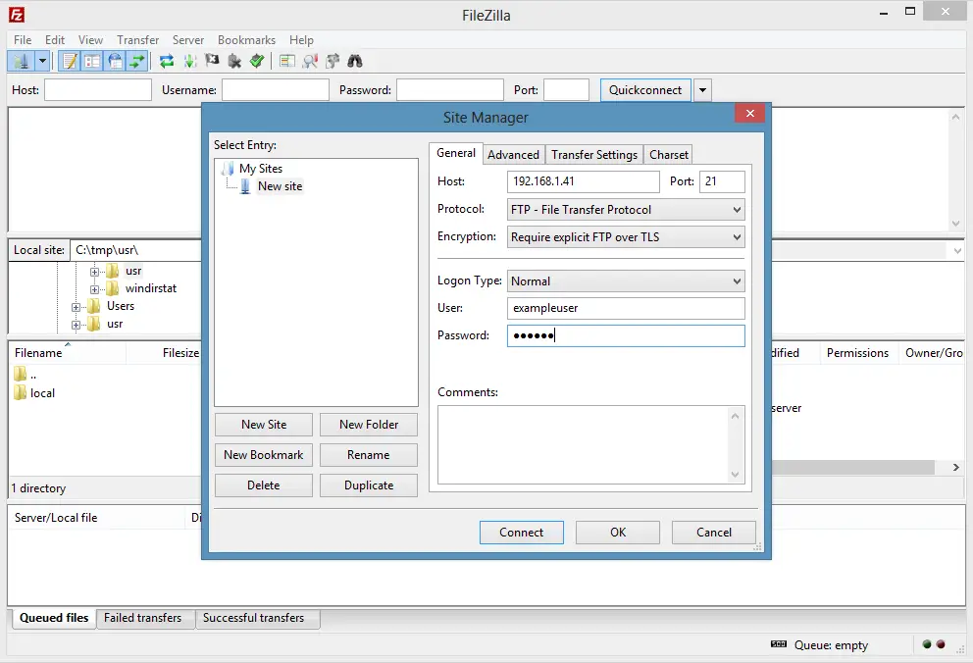
Task: Click the red activity indicator light
Action: (941, 644)
